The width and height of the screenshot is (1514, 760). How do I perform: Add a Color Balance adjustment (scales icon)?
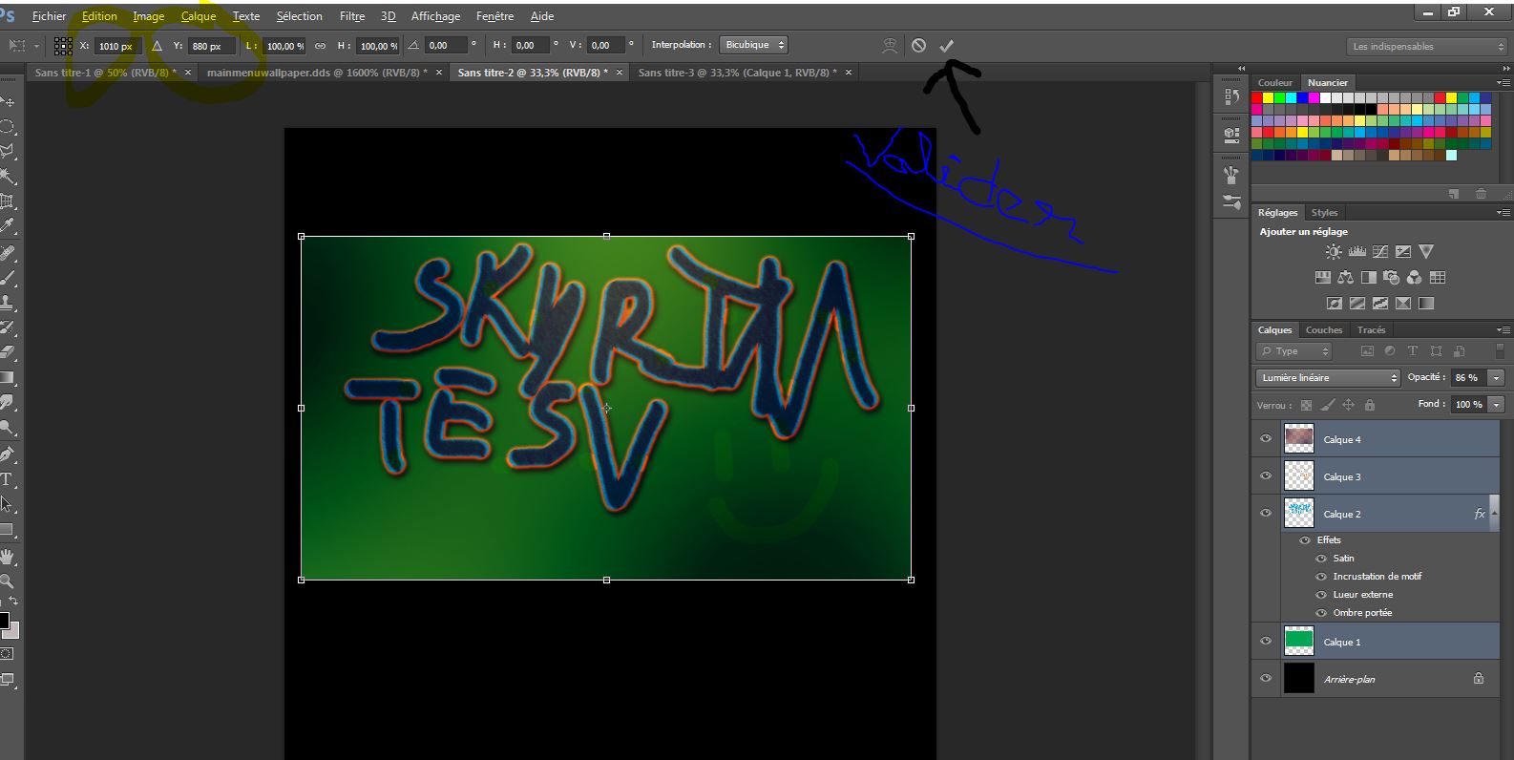[1345, 278]
